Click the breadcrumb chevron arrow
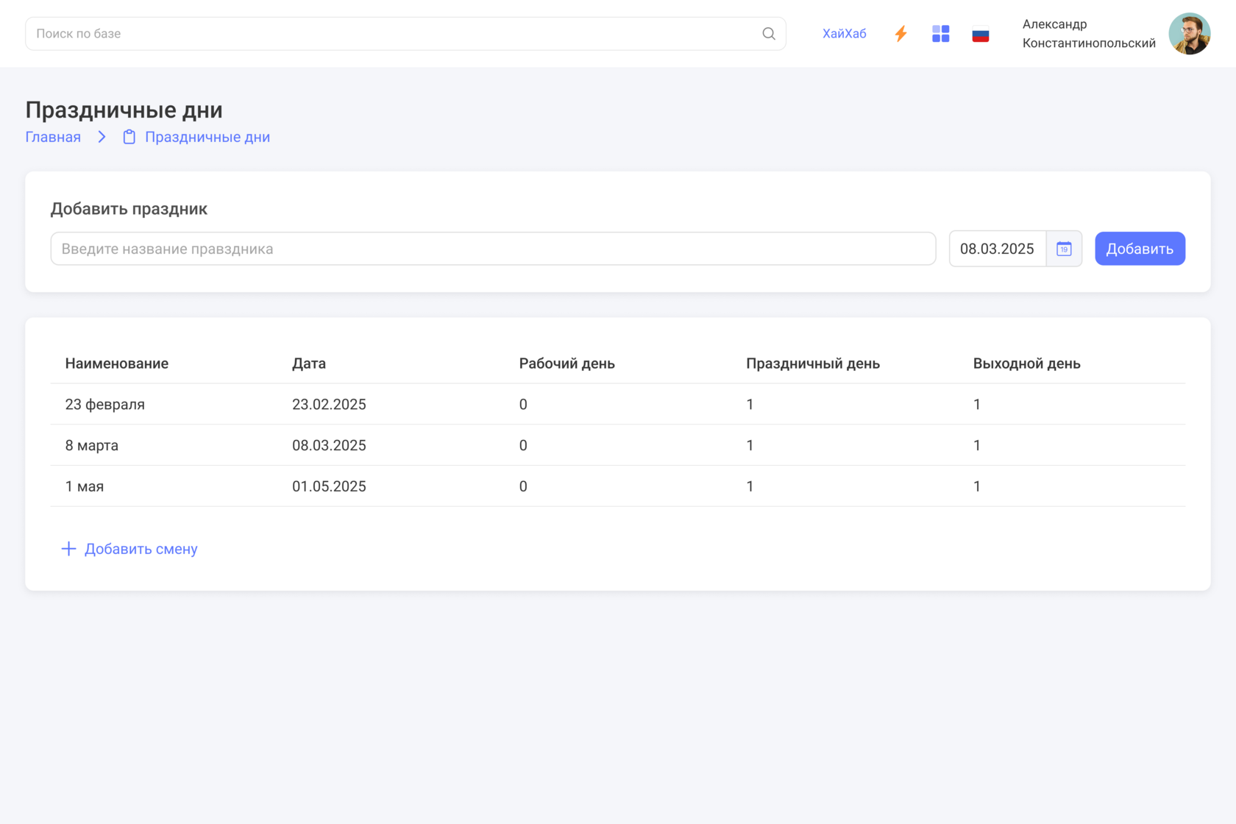 (102, 137)
